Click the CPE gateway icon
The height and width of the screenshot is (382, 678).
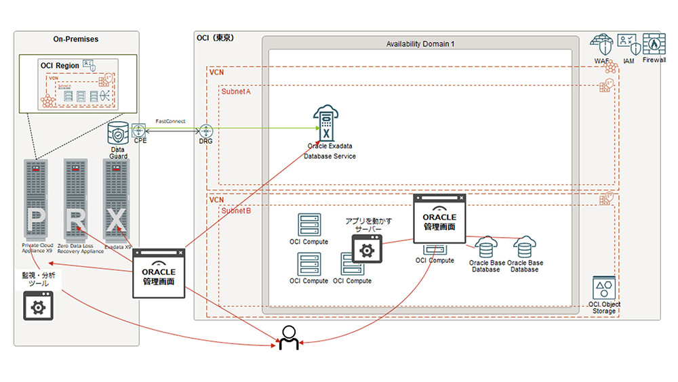[x=140, y=130]
